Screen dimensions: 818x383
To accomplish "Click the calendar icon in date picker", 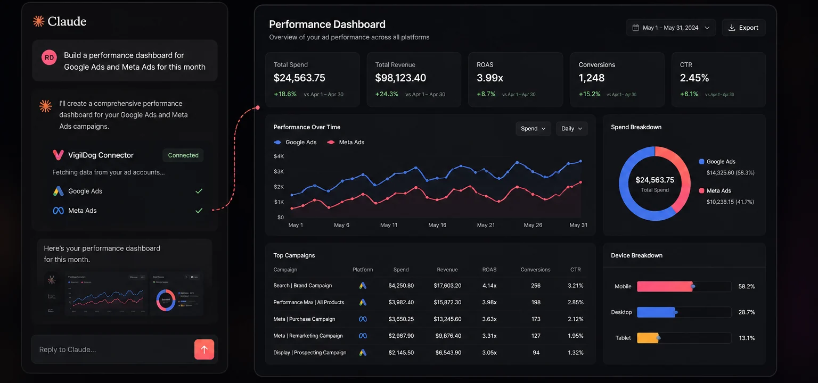I will (x=635, y=28).
